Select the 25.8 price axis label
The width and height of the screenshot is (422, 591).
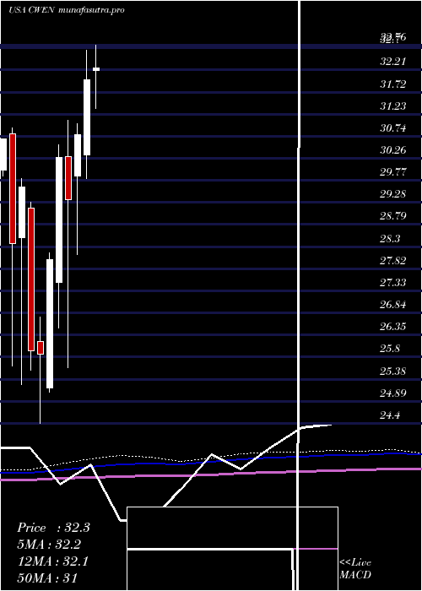(x=390, y=349)
